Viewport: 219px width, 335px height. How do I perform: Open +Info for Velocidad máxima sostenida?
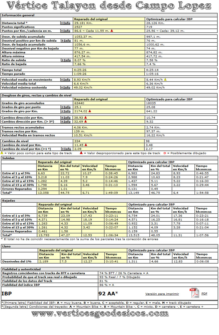[66, 87]
